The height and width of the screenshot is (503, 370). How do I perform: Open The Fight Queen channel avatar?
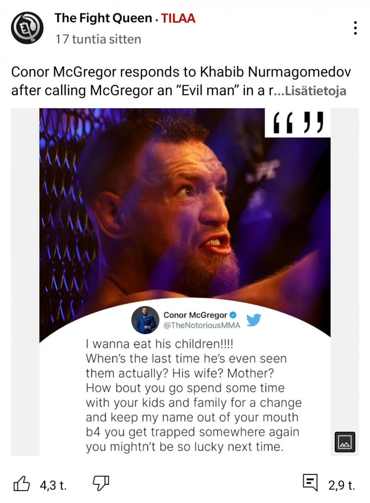coord(27,28)
